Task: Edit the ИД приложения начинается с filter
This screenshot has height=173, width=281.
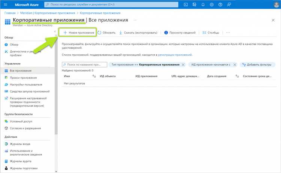Action: tap(211, 65)
